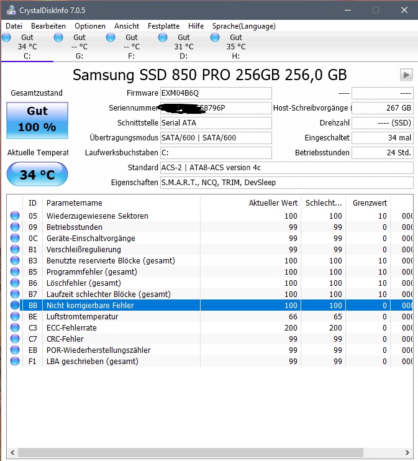Click the Grenzwert column header
Viewport: 418px width, 461px height.
pos(368,203)
